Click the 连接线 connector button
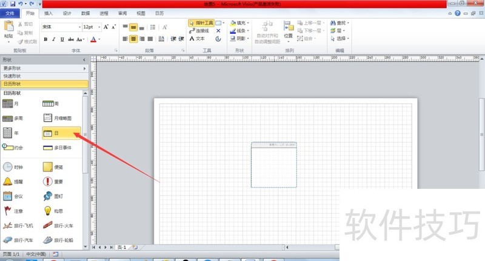The height and width of the screenshot is (261, 485). pos(199,30)
